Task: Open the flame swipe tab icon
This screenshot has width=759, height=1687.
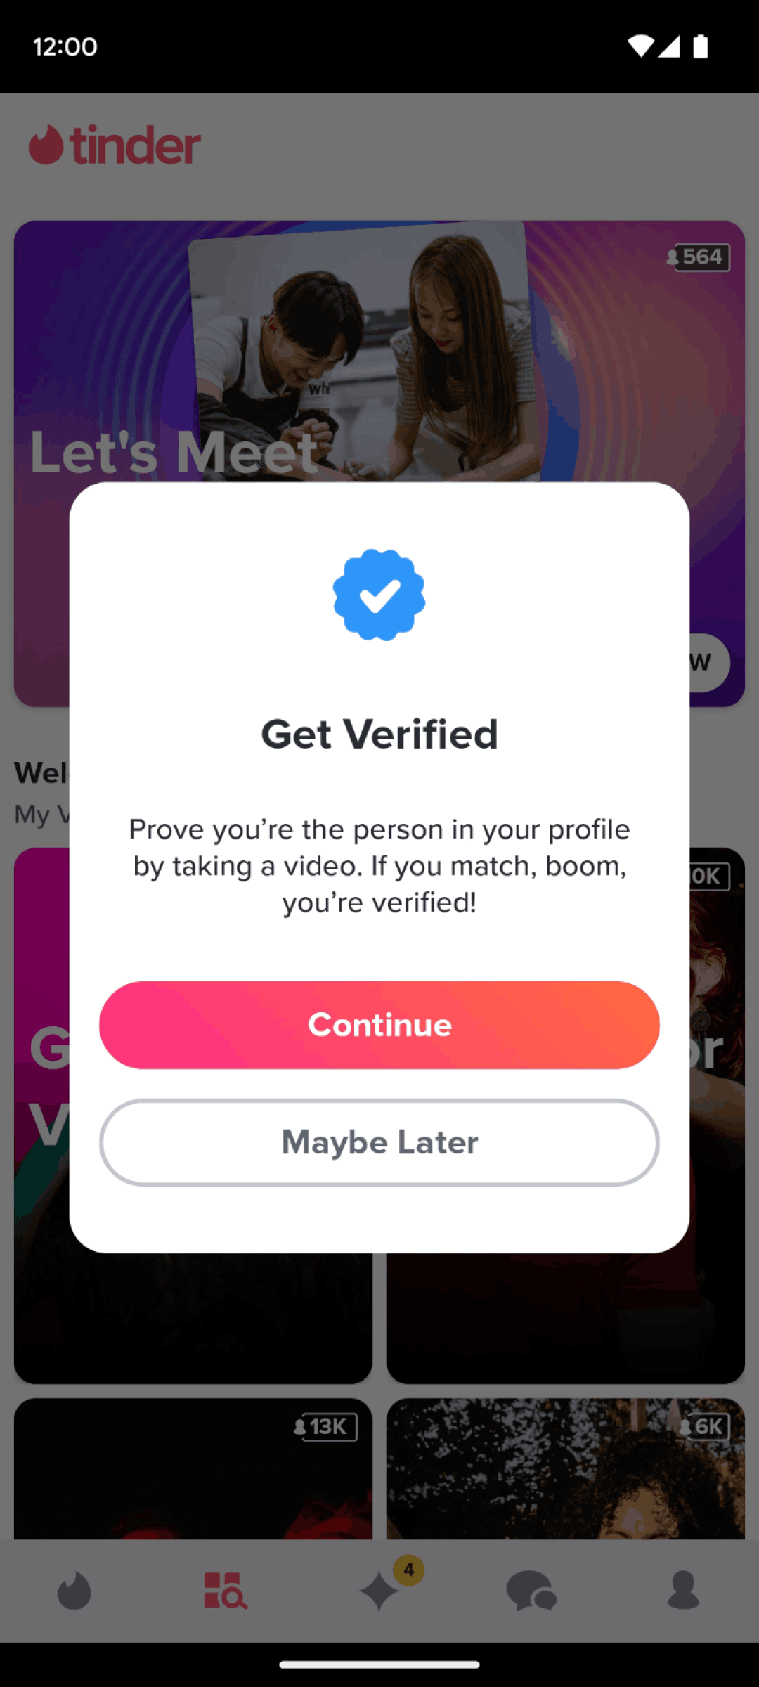Action: coord(74,1591)
